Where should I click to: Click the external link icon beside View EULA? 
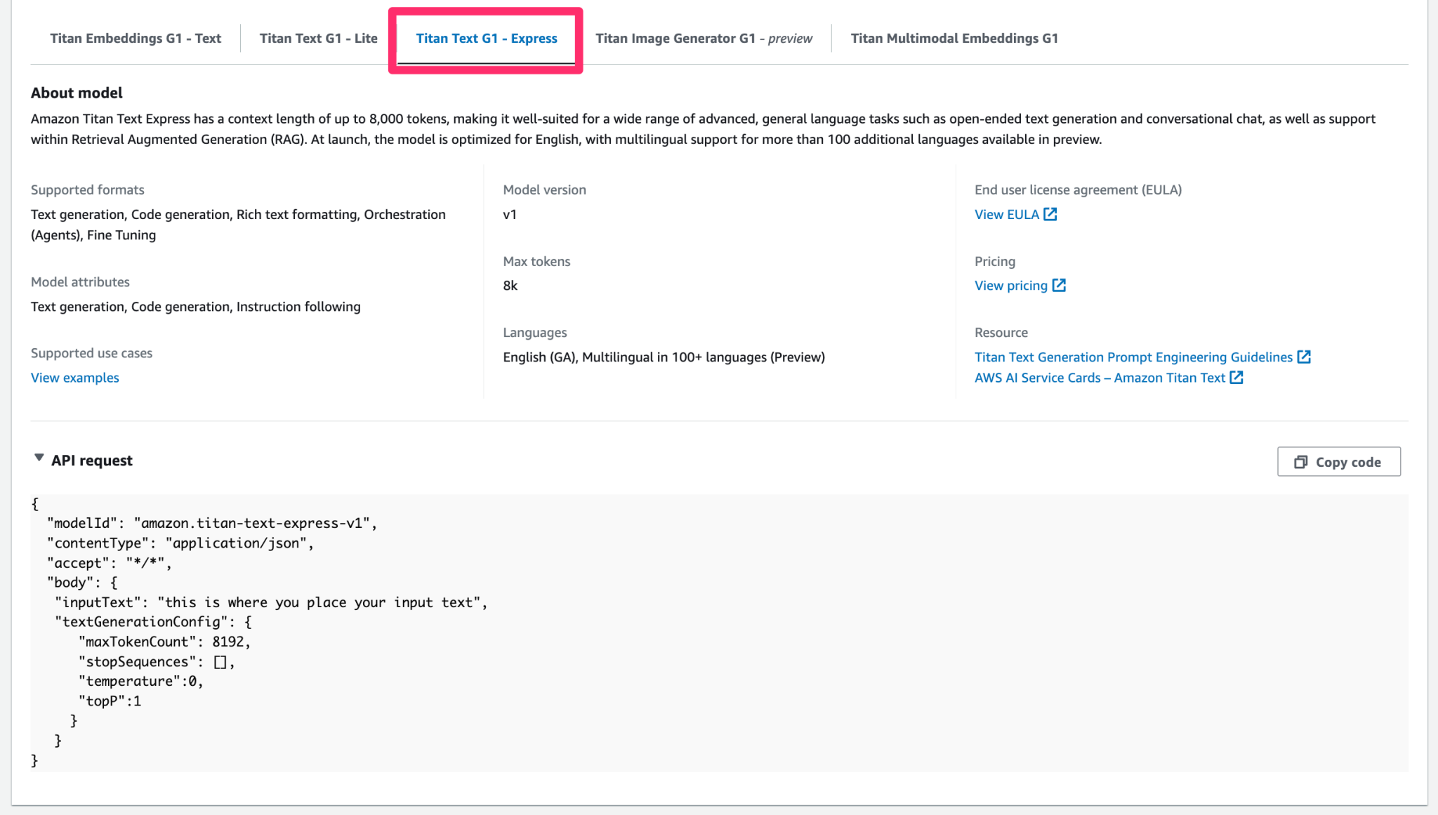pos(1050,214)
